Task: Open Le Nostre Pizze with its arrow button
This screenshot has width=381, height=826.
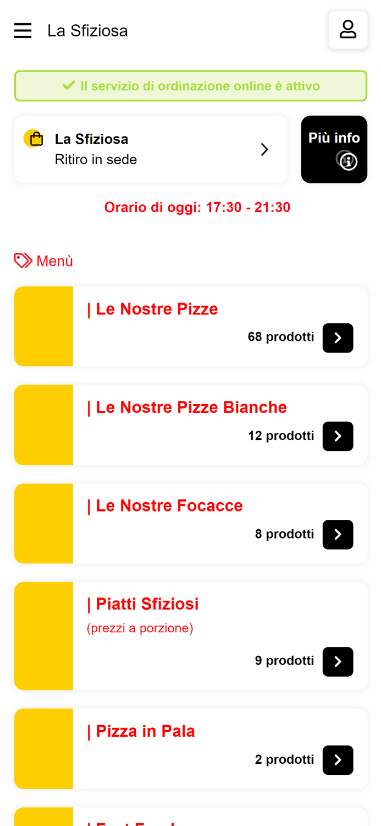Action: click(338, 338)
